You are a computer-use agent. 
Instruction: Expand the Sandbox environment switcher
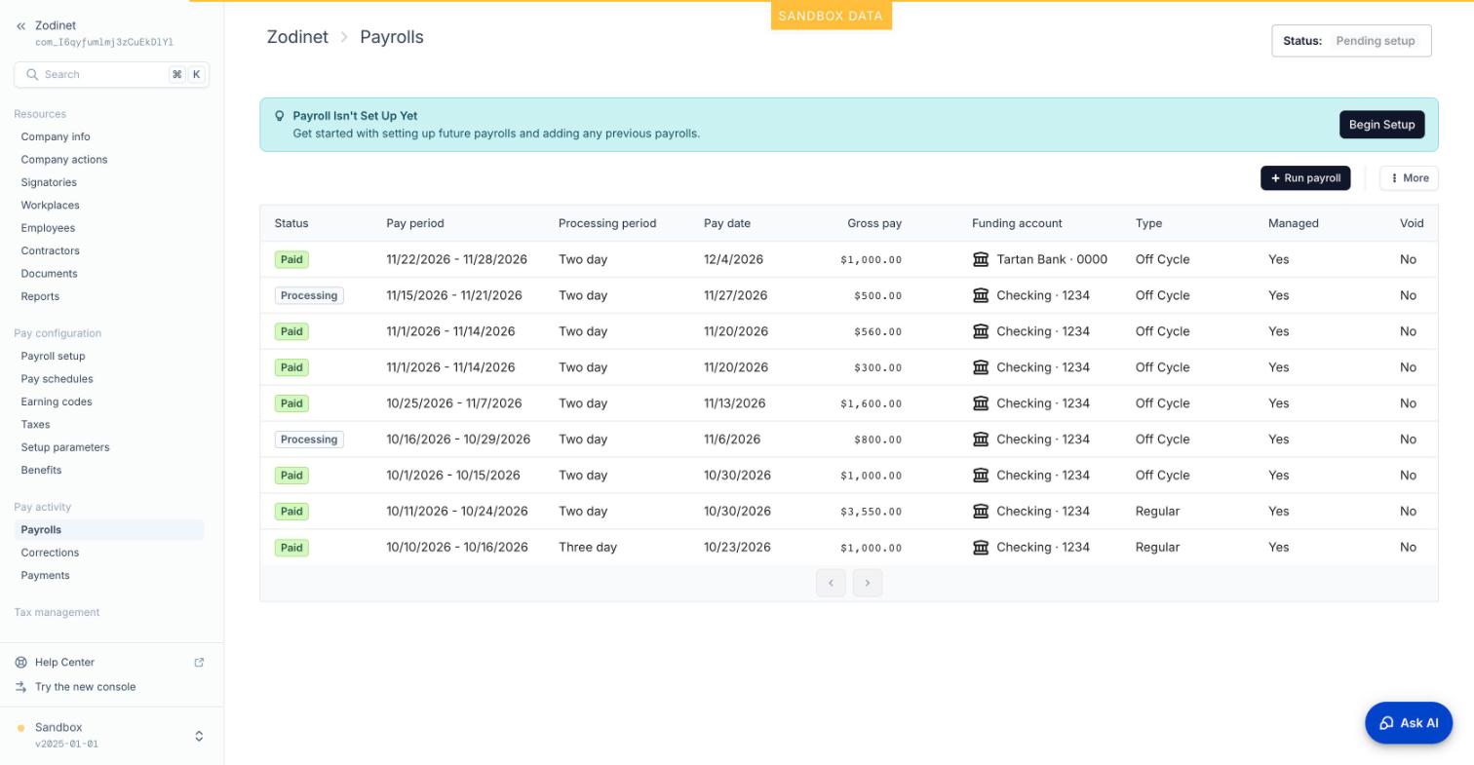[199, 736]
